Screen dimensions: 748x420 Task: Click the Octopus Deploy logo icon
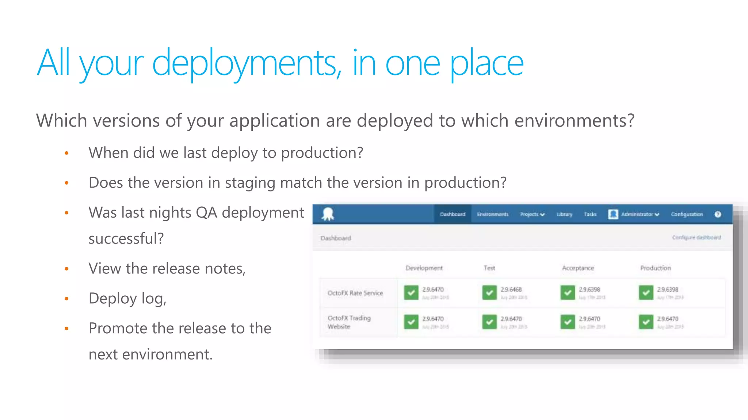[328, 214]
